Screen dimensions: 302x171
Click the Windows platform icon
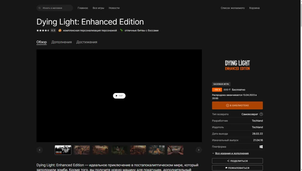(x=261, y=147)
